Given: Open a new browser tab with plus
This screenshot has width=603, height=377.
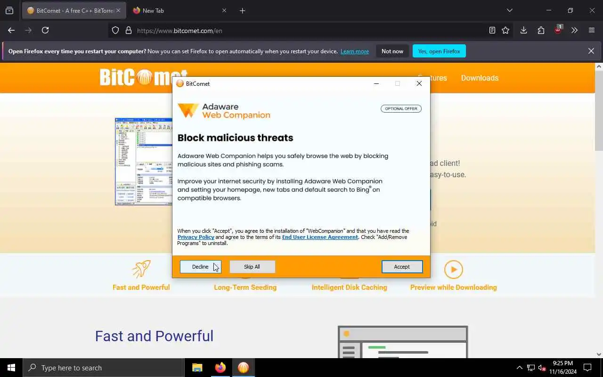Looking at the screenshot, I should pos(242,10).
